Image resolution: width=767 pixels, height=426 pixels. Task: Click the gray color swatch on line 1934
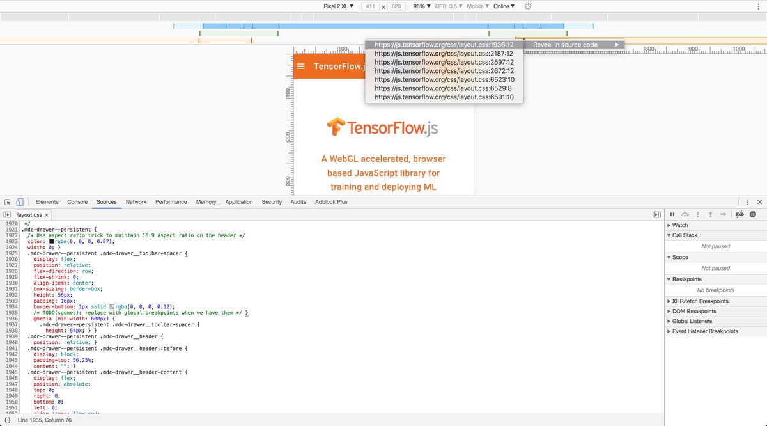[112, 306]
